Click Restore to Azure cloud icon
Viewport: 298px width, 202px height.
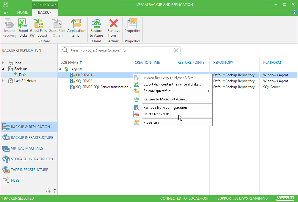[96, 28]
